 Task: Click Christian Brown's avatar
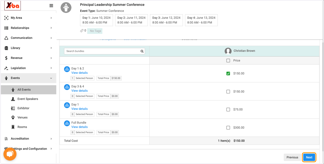click(x=228, y=51)
